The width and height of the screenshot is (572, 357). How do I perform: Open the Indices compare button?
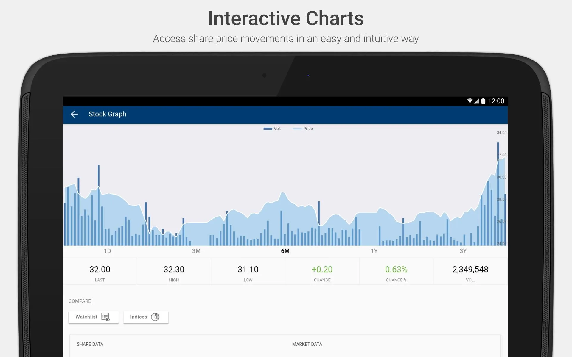click(x=146, y=317)
